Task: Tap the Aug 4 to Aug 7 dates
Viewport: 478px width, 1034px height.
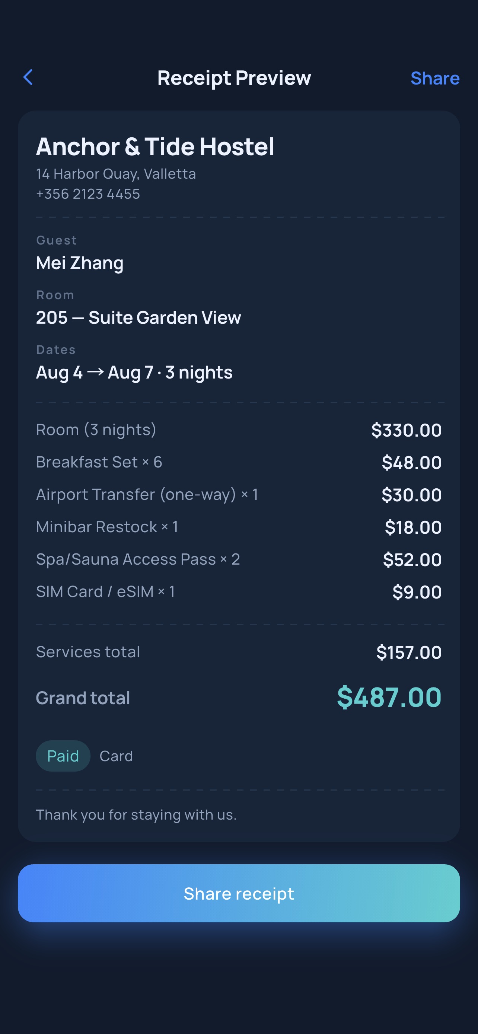Action: pyautogui.click(x=134, y=373)
